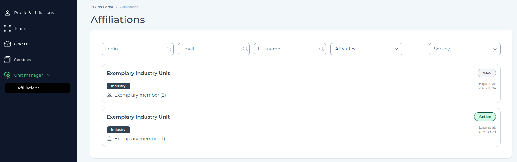Focus the Login search field
Viewport: 517px width, 162px height.
click(x=135, y=49)
